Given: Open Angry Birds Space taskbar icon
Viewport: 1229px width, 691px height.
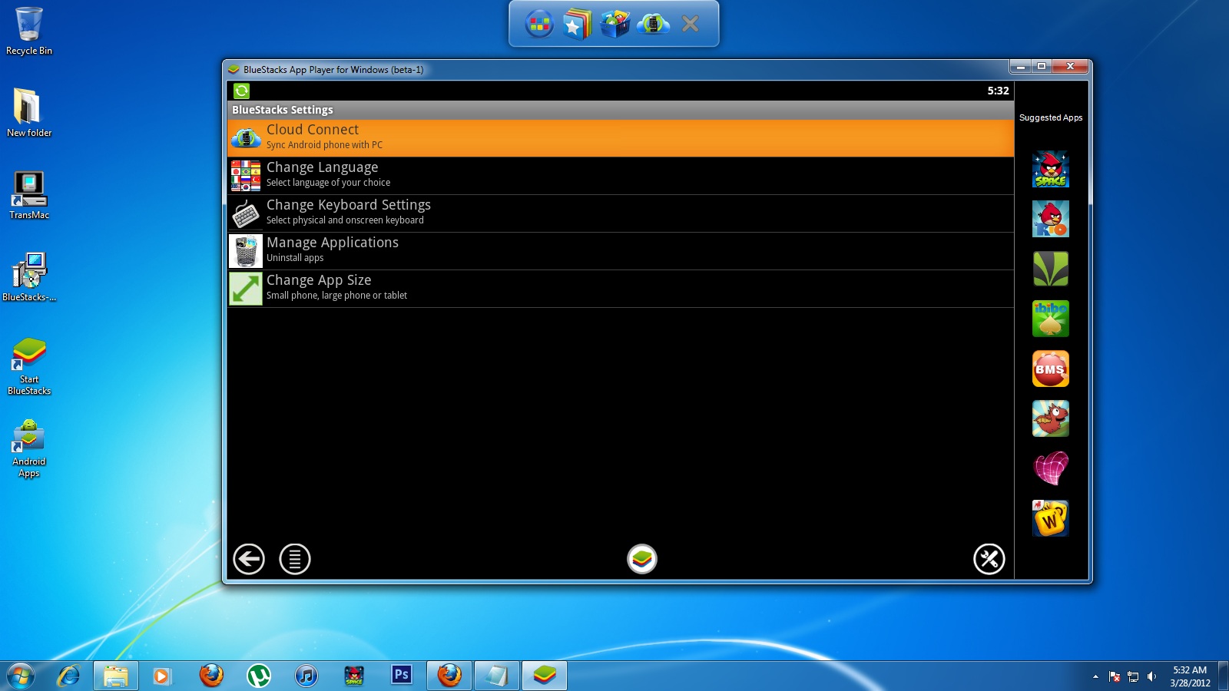Looking at the screenshot, I should pyautogui.click(x=354, y=676).
